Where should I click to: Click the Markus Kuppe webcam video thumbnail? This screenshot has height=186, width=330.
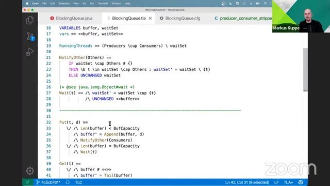point(301,16)
